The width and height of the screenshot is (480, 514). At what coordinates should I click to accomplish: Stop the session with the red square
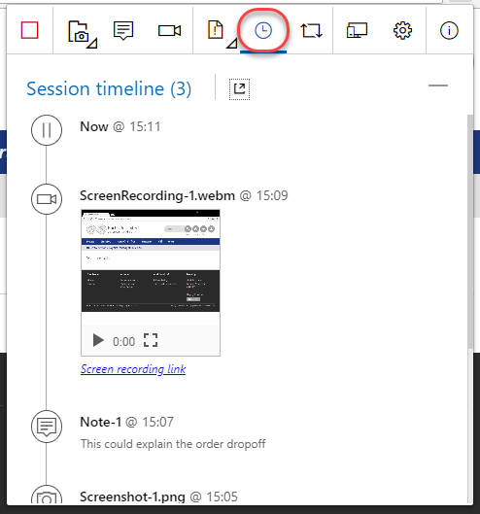29,30
